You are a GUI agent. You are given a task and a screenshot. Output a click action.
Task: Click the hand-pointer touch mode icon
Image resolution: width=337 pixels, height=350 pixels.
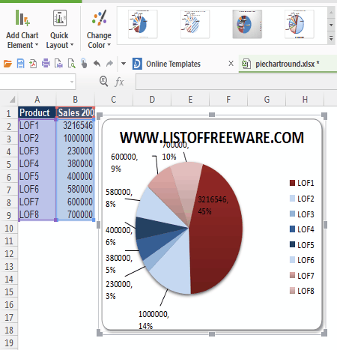pos(84,63)
